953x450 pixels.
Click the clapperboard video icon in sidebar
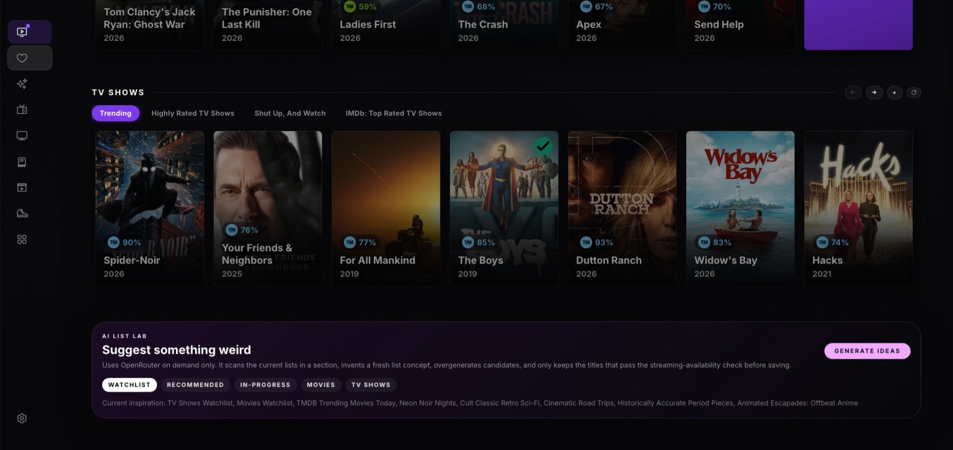coord(22,188)
